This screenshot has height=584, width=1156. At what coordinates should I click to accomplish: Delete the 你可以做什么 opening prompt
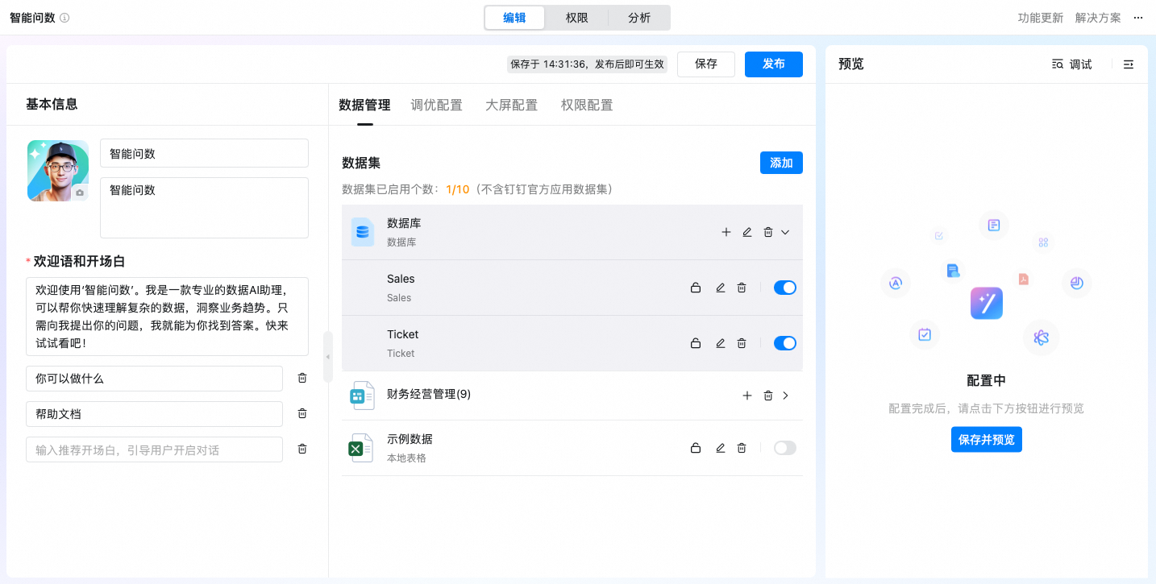[302, 378]
